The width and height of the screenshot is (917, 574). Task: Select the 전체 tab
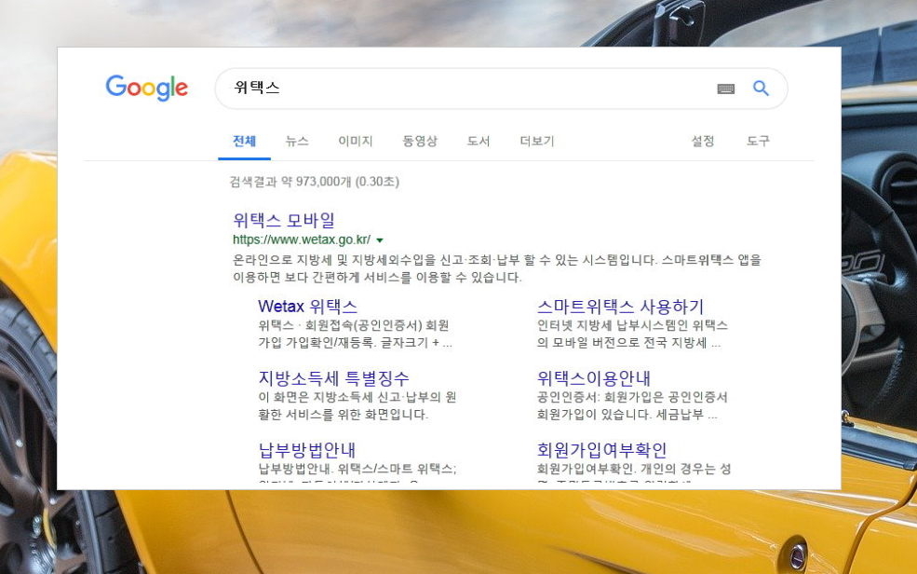coord(245,141)
